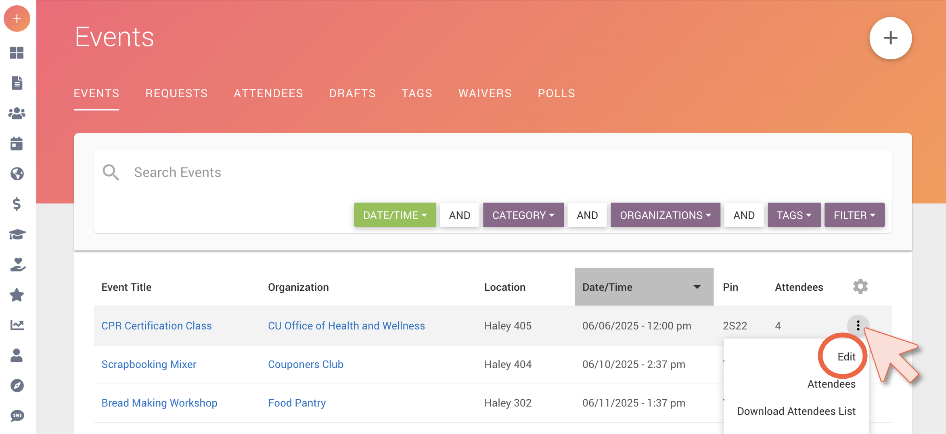This screenshot has height=434, width=946.
Task: Choose Edit from the row menu
Action: [846, 357]
